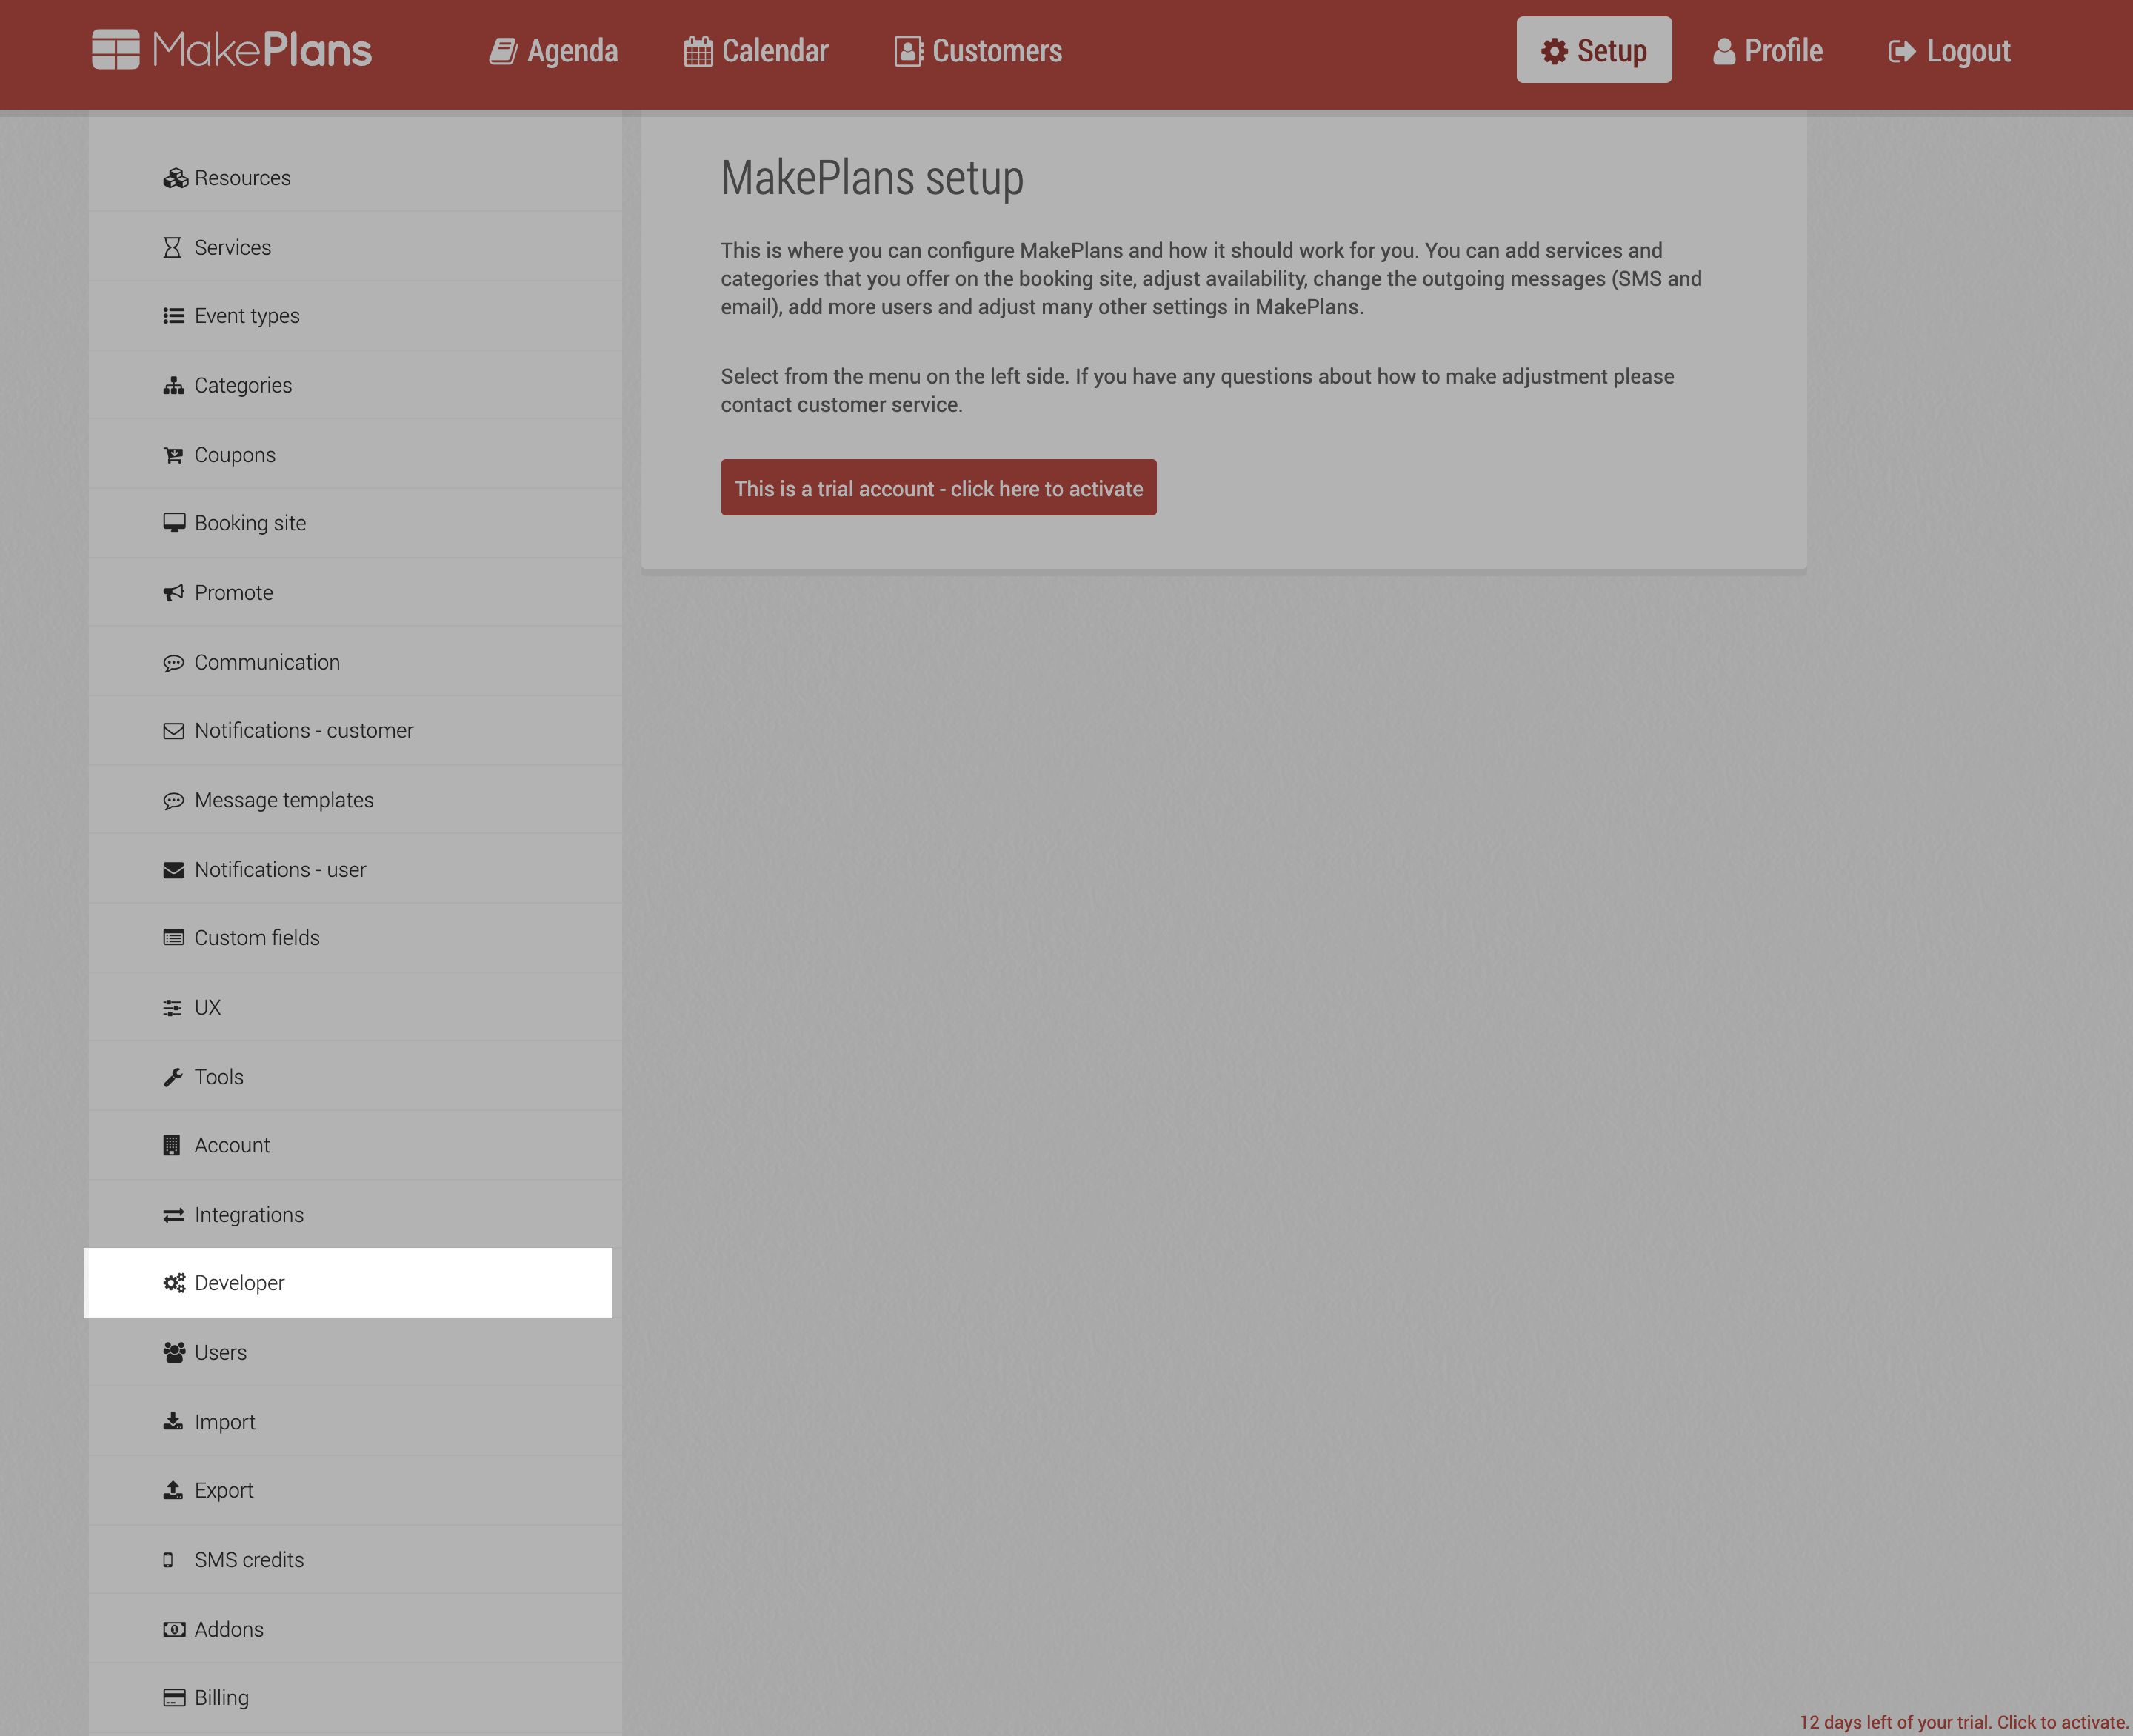Click the Notifications - customer envelope icon
Screen dimensions: 2133x1736
[x=173, y=731]
